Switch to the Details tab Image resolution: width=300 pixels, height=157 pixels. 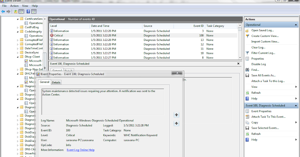[x=56, y=82]
